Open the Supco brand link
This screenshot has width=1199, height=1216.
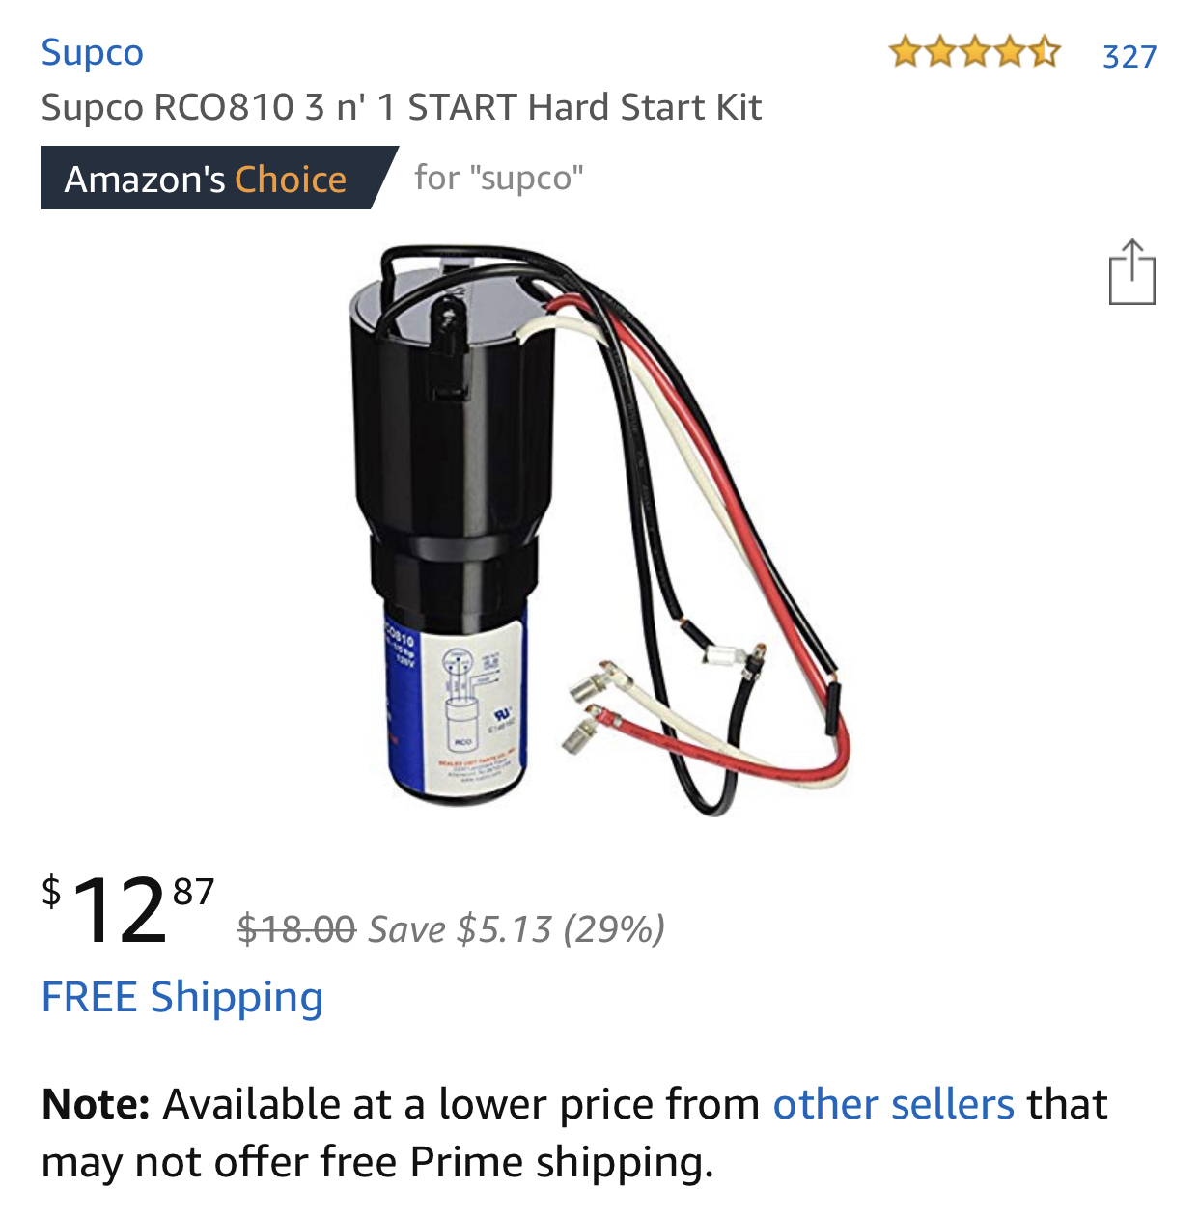pyautogui.click(x=92, y=53)
